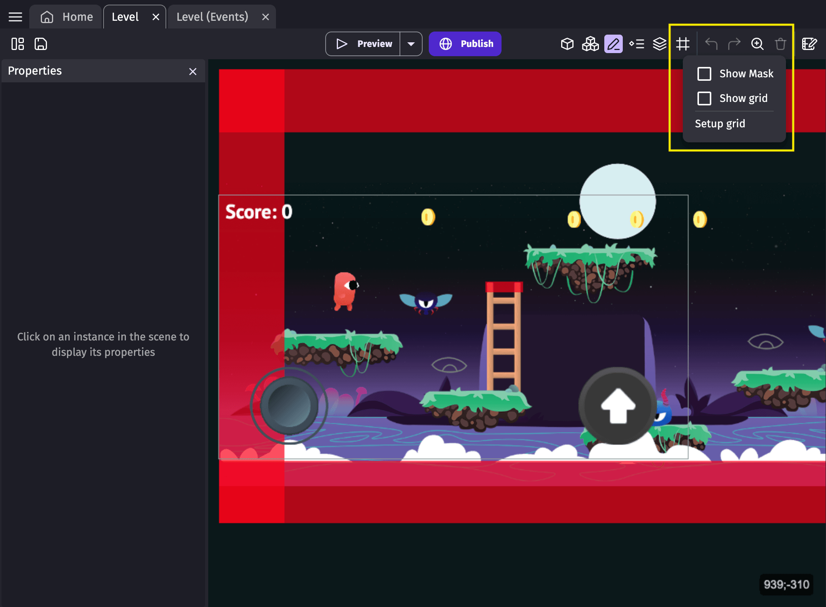Open the layers panel icon
The image size is (826, 607).
coord(659,44)
